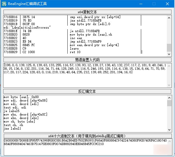Click up arrow of 反汇编文本 scrollbar
This screenshot has height=157, width=175.
(x=169, y=98)
